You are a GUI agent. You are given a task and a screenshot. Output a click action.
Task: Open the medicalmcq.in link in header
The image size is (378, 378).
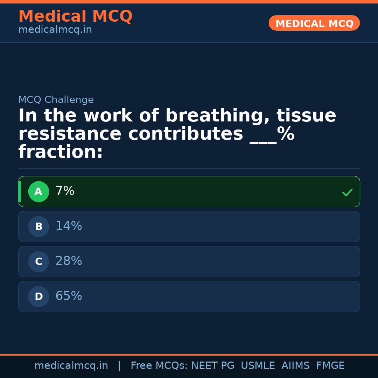point(55,30)
